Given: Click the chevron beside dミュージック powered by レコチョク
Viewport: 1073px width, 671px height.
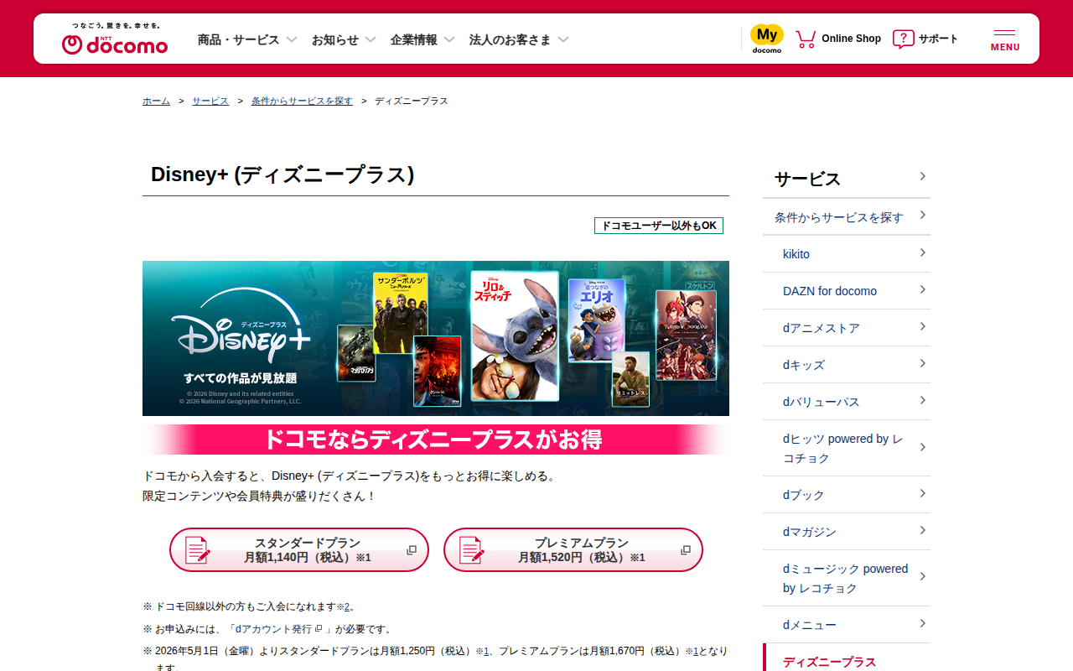Looking at the screenshot, I should tap(922, 576).
